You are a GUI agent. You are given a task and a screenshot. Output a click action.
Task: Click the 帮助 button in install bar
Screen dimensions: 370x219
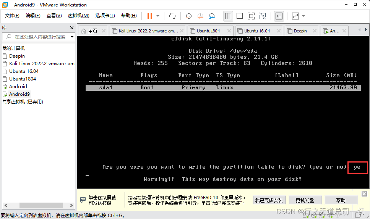(341, 200)
